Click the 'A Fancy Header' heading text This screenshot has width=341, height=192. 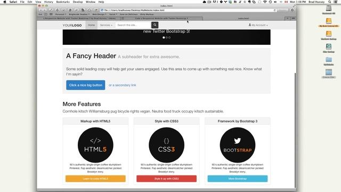pyautogui.click(x=91, y=56)
